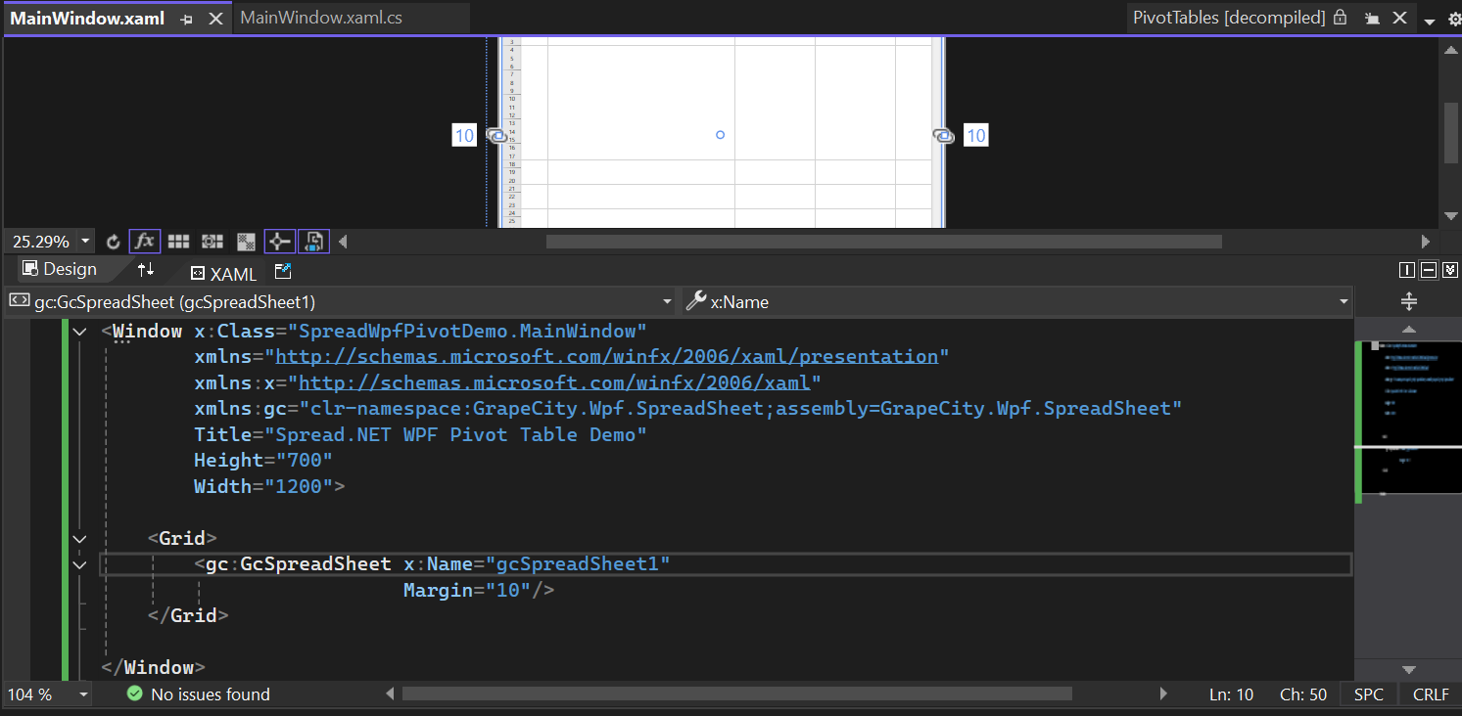Close the PivotTables [decompiled] tab
Viewport: 1462px width, 716px height.
coord(1400,18)
